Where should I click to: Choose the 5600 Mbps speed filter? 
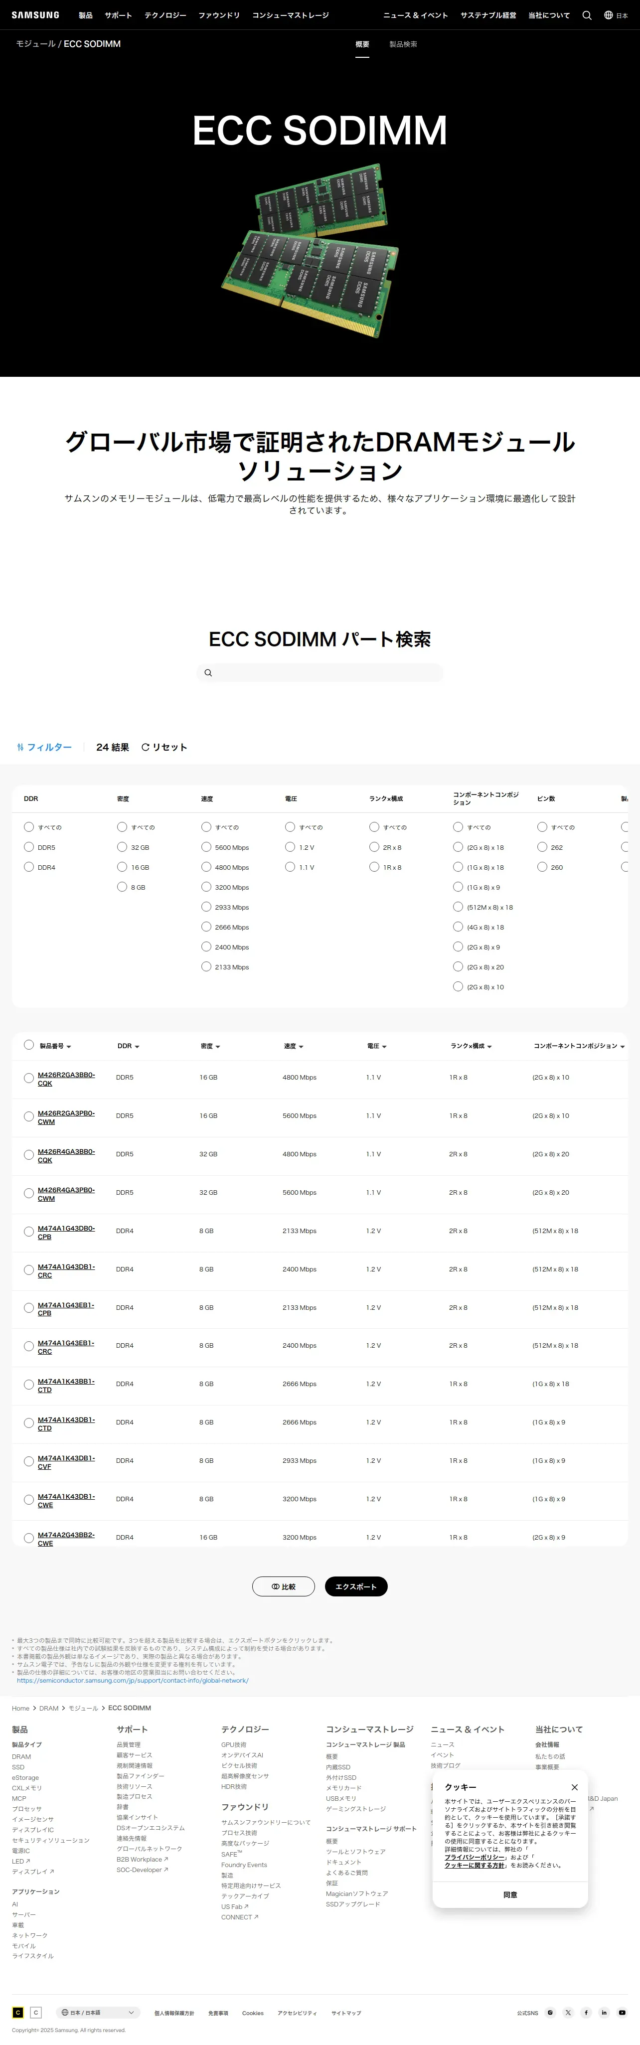(x=206, y=847)
